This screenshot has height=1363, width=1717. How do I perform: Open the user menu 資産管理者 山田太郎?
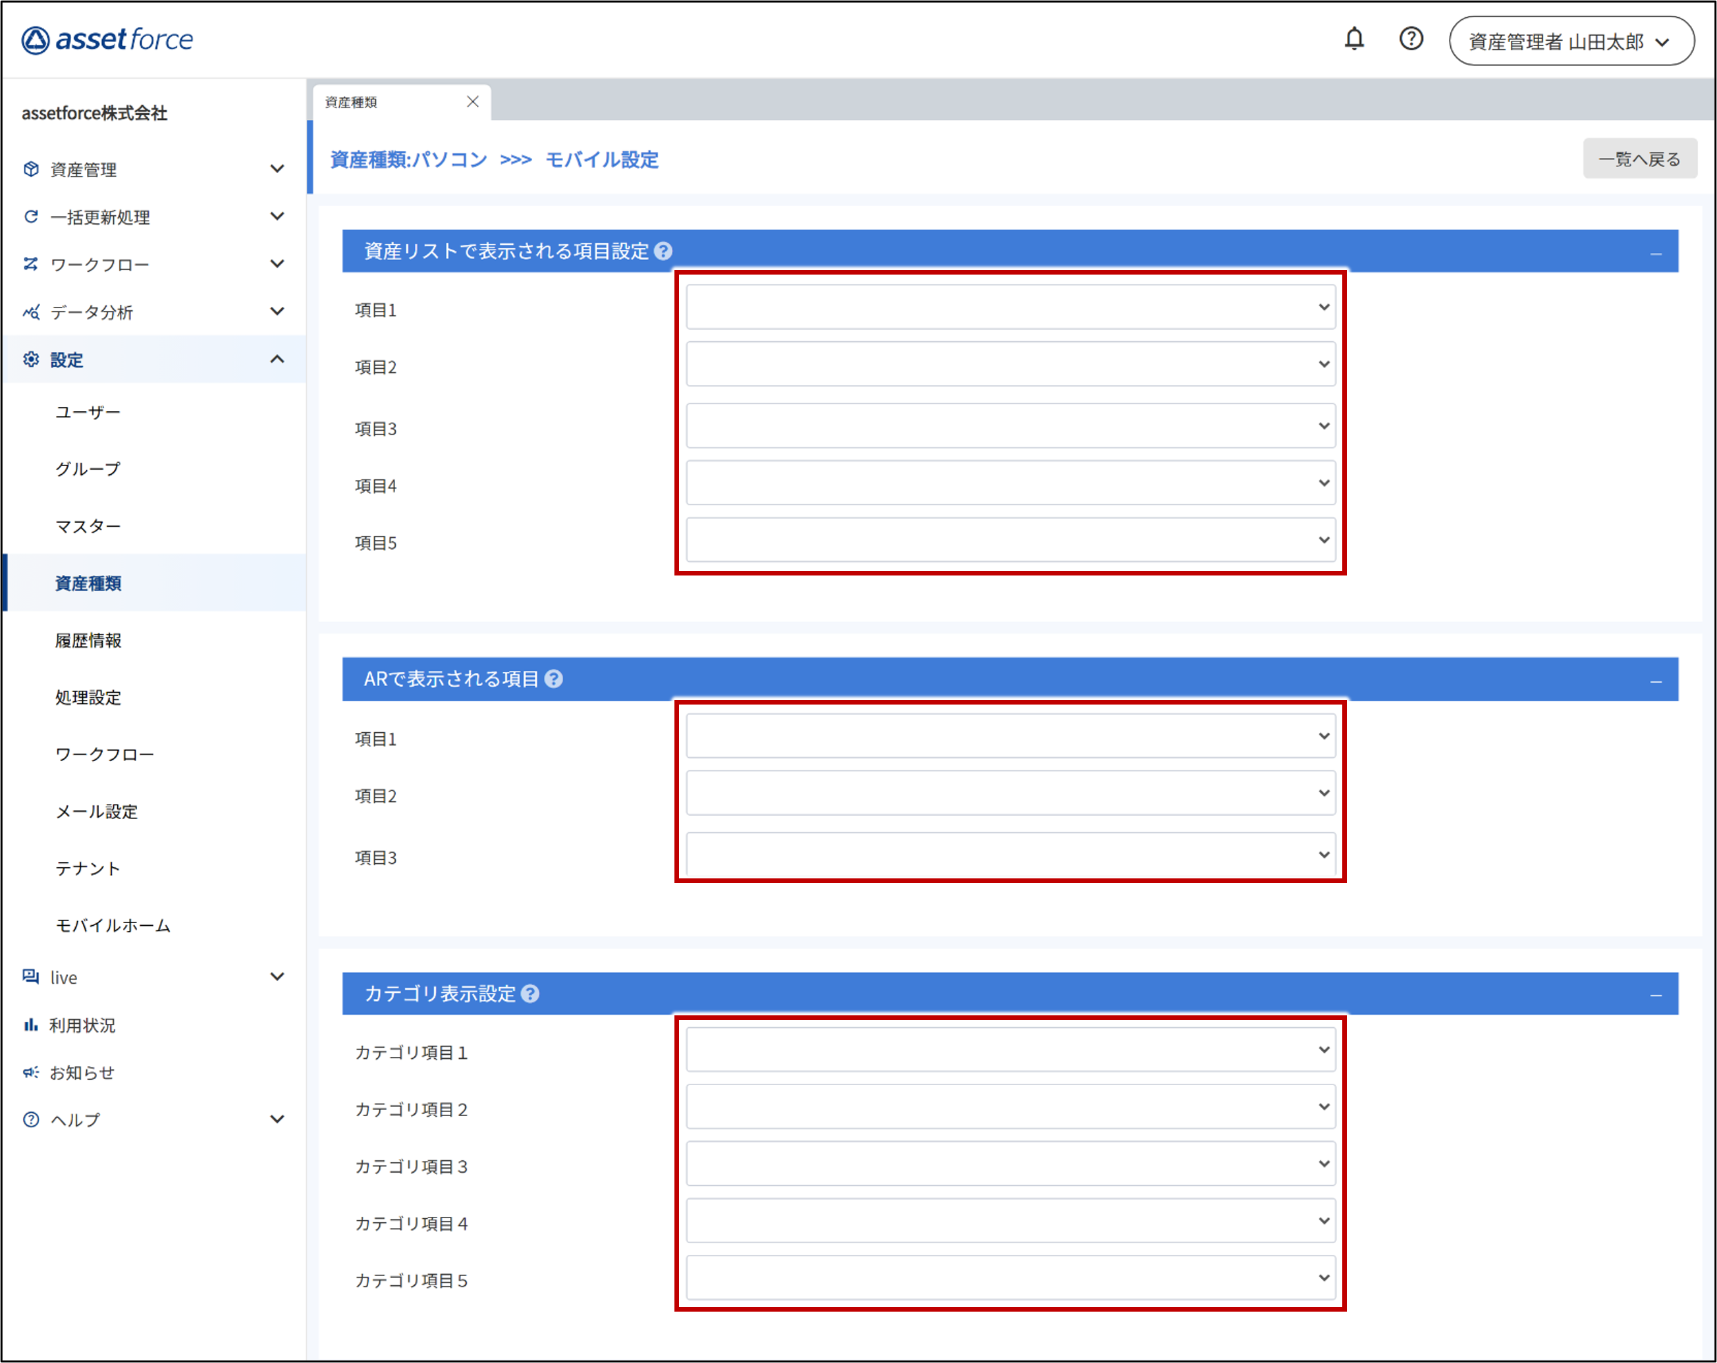tap(1571, 41)
